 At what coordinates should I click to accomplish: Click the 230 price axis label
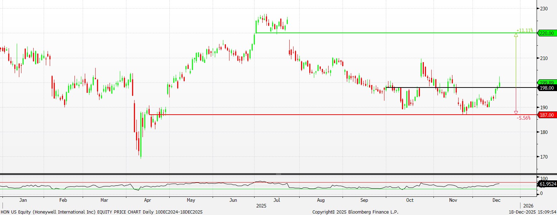(544, 9)
